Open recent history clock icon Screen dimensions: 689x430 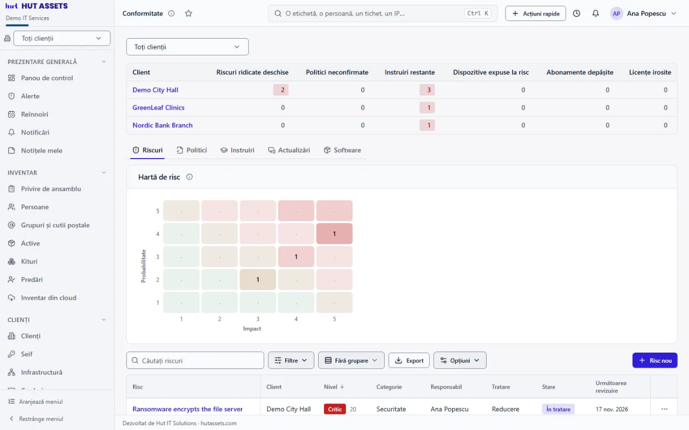click(576, 13)
